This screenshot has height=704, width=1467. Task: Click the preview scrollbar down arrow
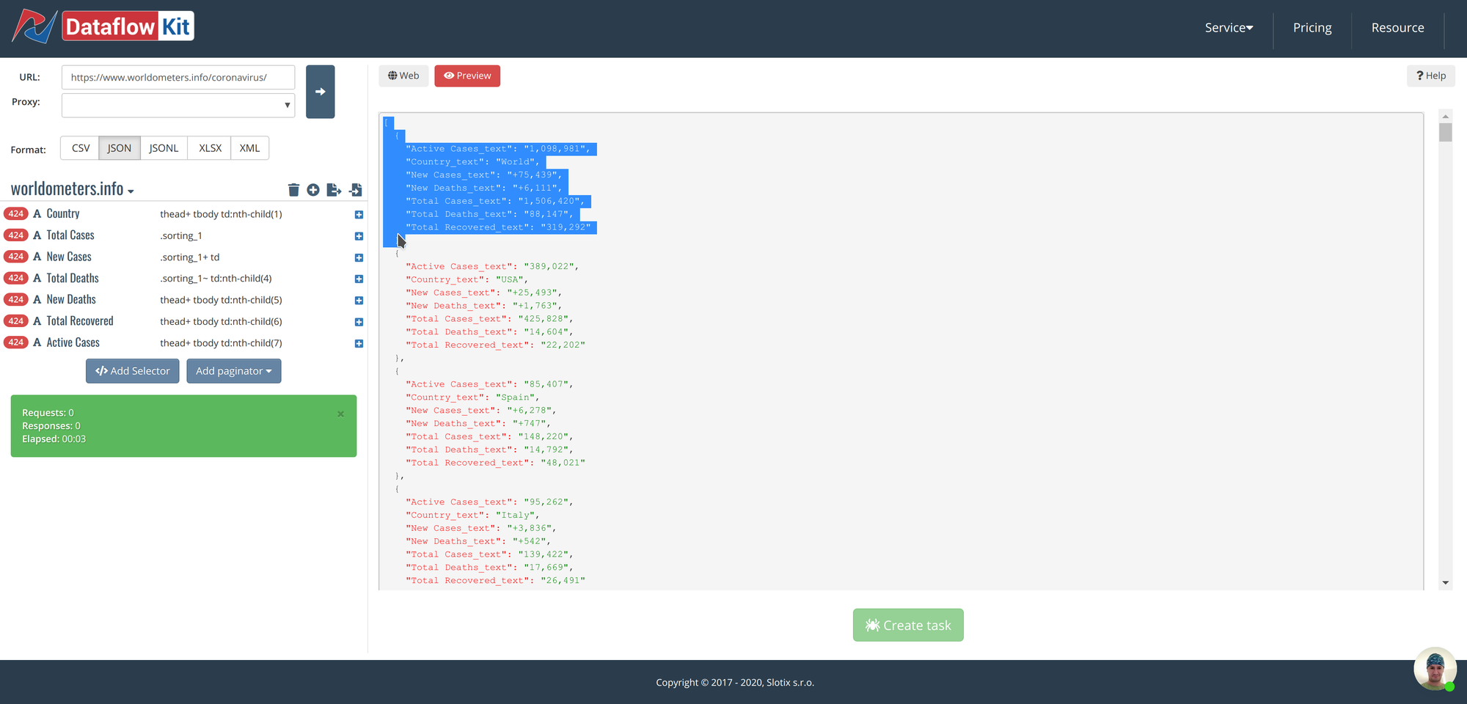point(1445,583)
